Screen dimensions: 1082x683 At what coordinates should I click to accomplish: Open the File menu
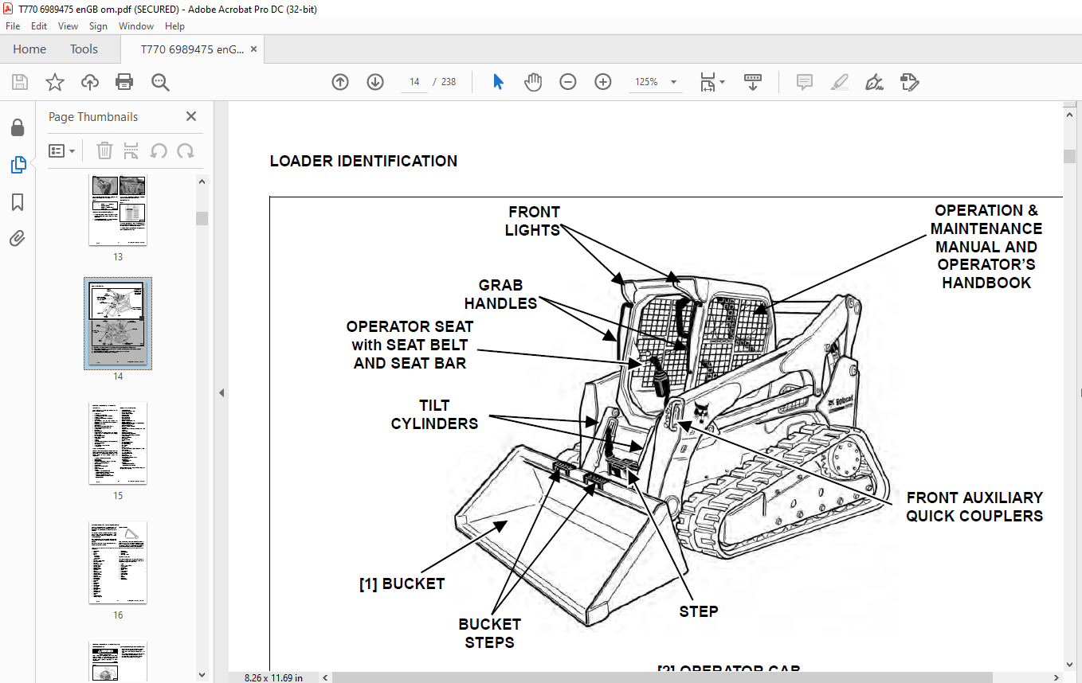coord(12,26)
